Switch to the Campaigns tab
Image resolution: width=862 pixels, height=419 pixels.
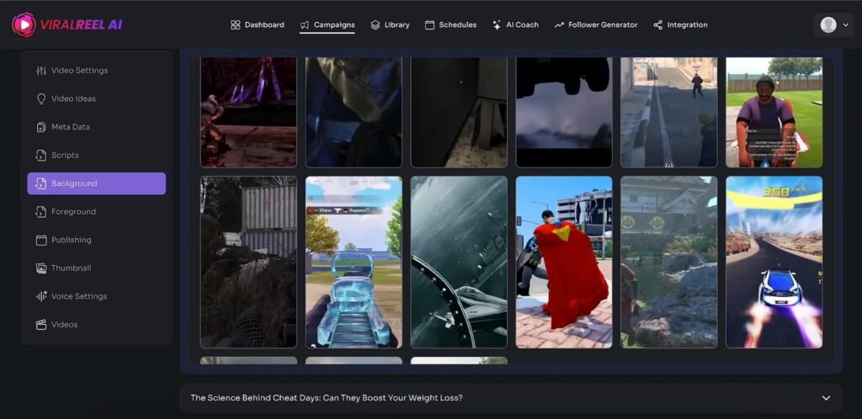pos(327,24)
